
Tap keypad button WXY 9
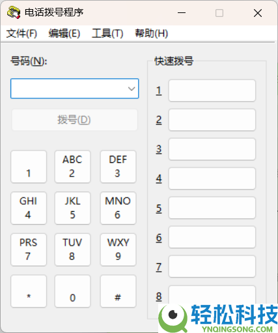pos(118,250)
